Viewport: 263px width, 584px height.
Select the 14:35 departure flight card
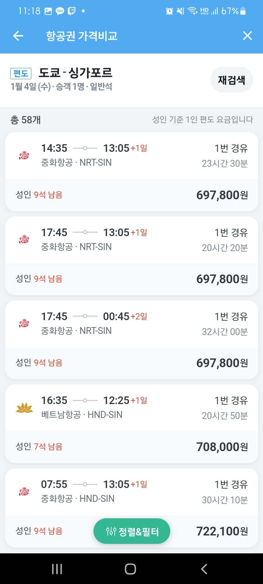[x=131, y=172]
